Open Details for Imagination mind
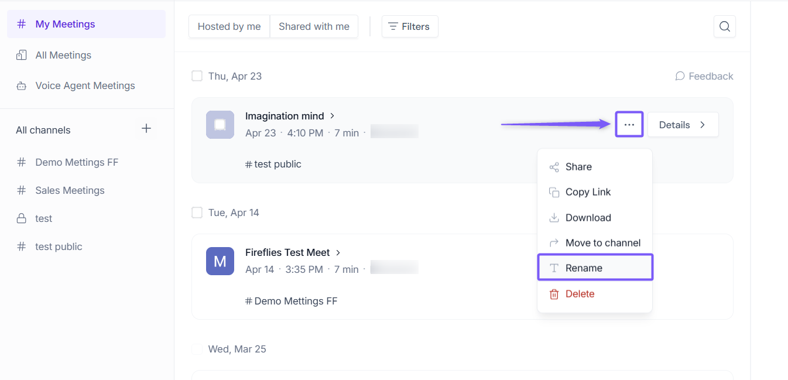 [683, 125]
